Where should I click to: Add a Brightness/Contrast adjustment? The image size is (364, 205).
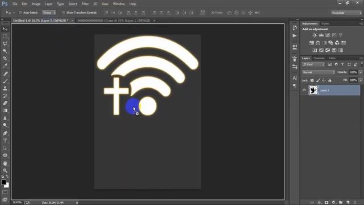point(315,35)
